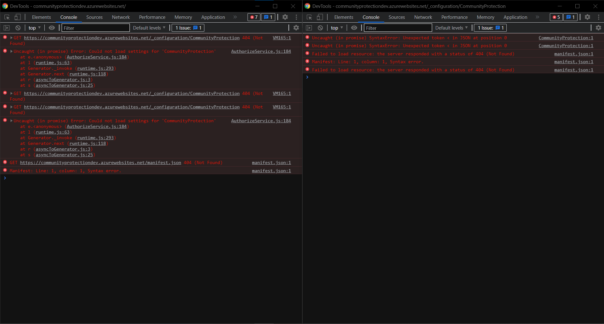Open DevTools settings gear in left window
604x324 pixels.
[x=285, y=17]
